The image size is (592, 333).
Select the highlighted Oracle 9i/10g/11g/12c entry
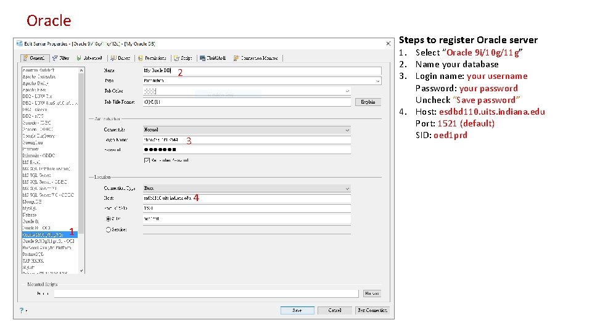pos(50,235)
